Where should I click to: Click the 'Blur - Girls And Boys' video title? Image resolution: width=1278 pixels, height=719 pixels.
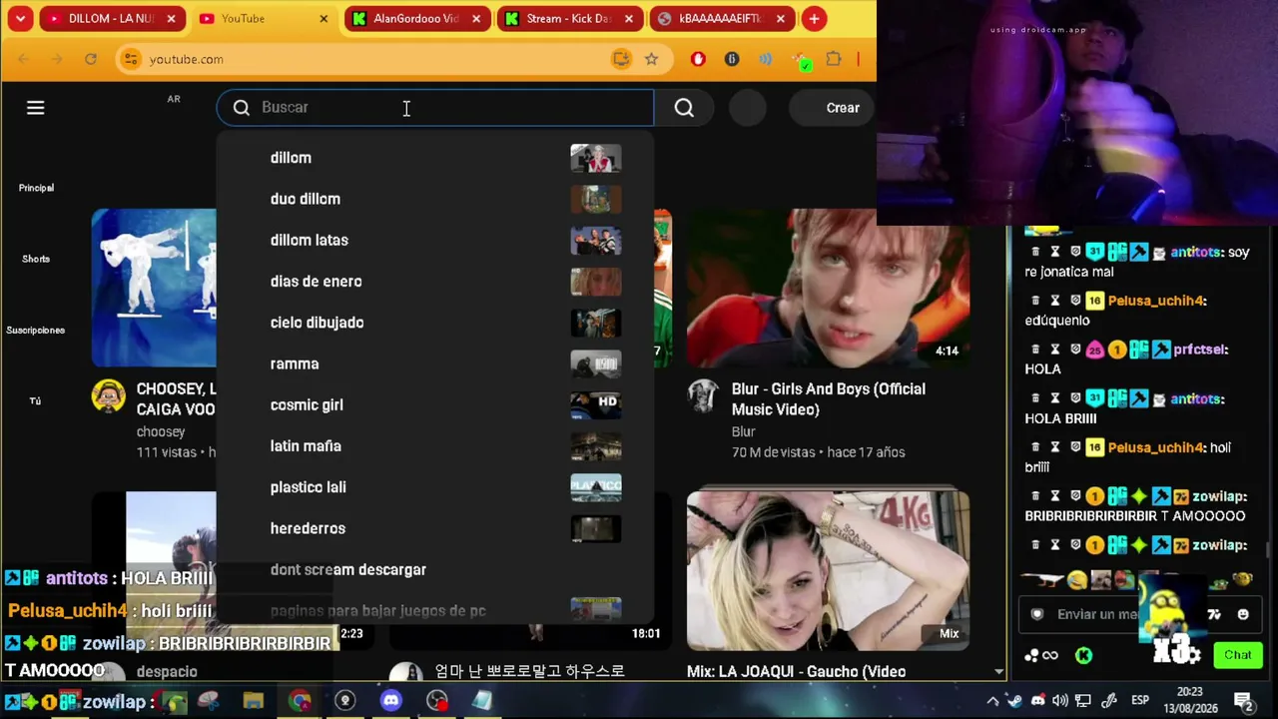tap(829, 398)
